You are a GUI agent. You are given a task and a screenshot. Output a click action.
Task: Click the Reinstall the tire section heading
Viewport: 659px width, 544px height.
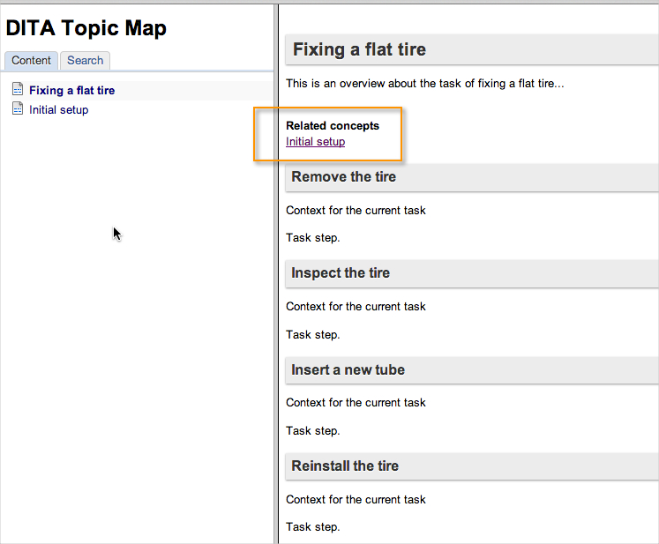[345, 466]
